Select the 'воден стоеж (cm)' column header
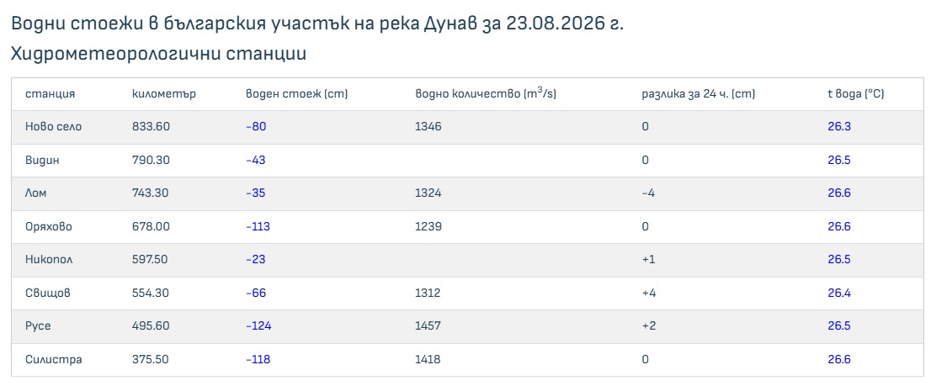The width and height of the screenshot is (931, 386). point(296,93)
